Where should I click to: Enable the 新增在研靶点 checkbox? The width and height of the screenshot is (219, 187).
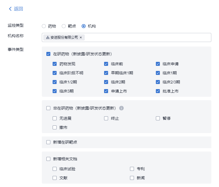[x=48, y=142]
